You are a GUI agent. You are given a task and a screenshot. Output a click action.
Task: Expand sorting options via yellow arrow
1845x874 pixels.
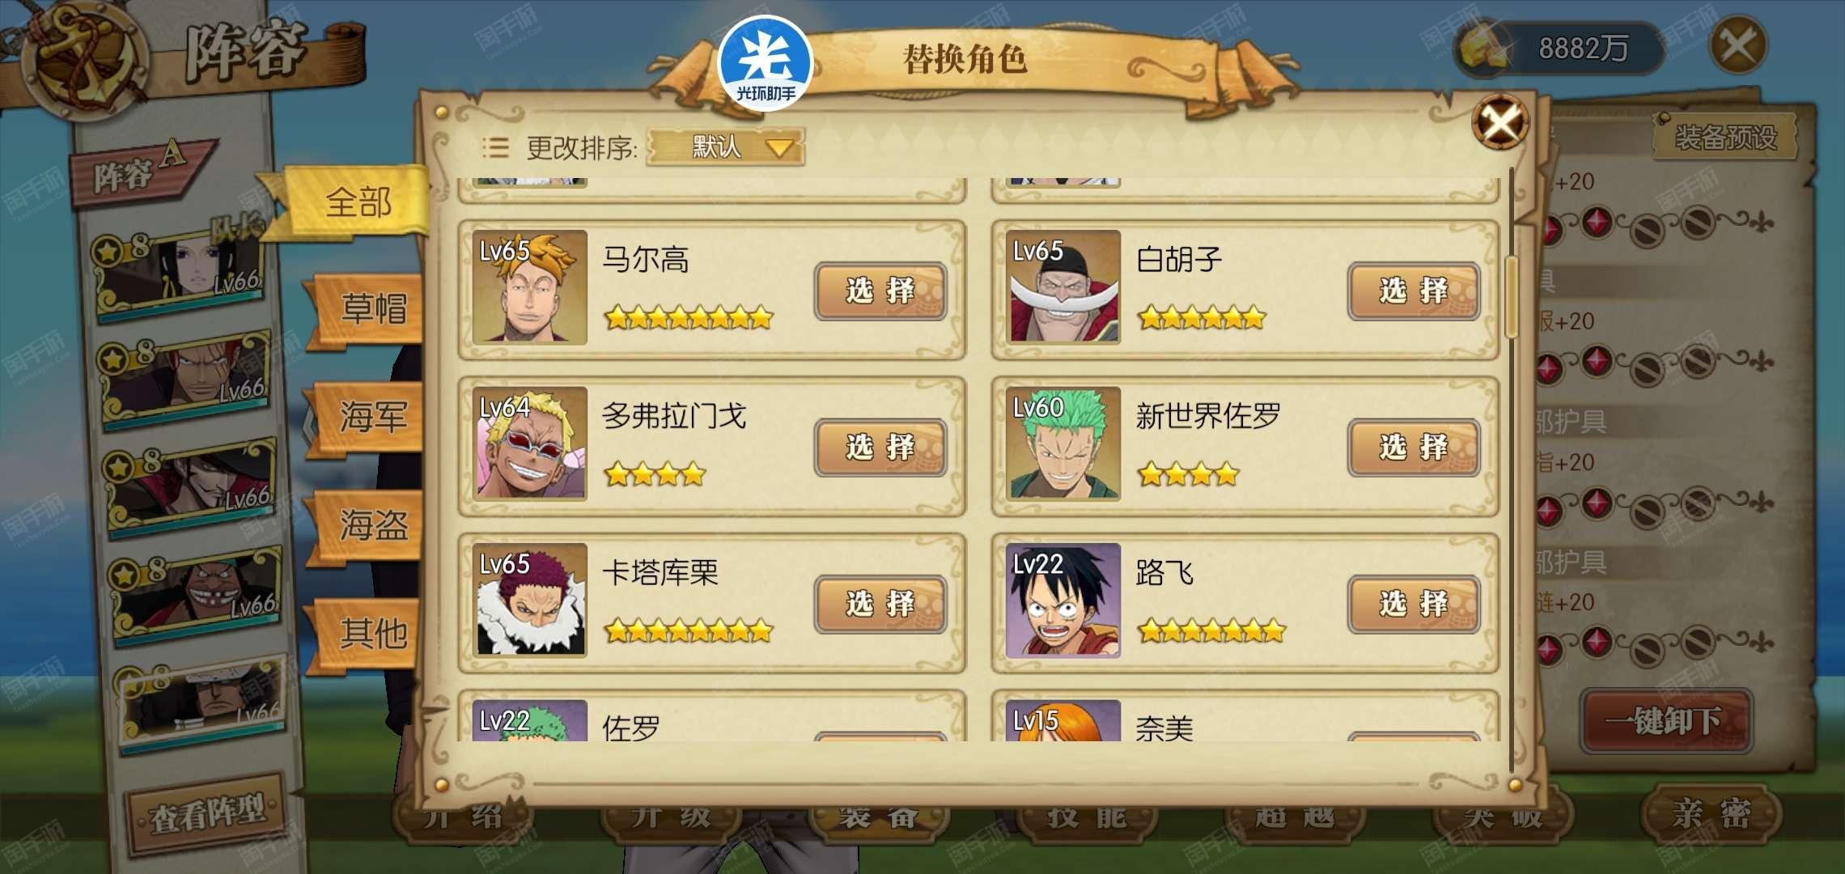coord(779,148)
